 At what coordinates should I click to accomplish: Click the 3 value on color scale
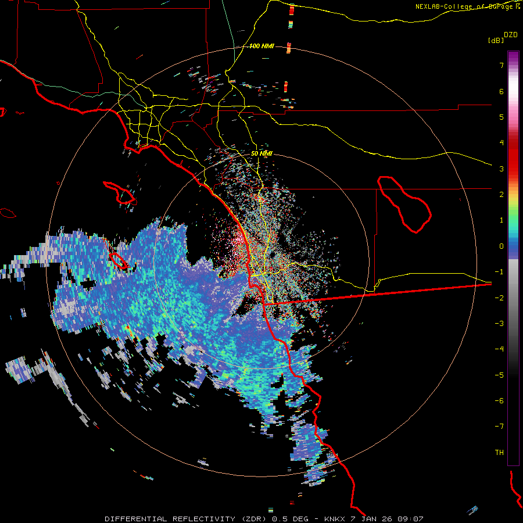pos(501,169)
